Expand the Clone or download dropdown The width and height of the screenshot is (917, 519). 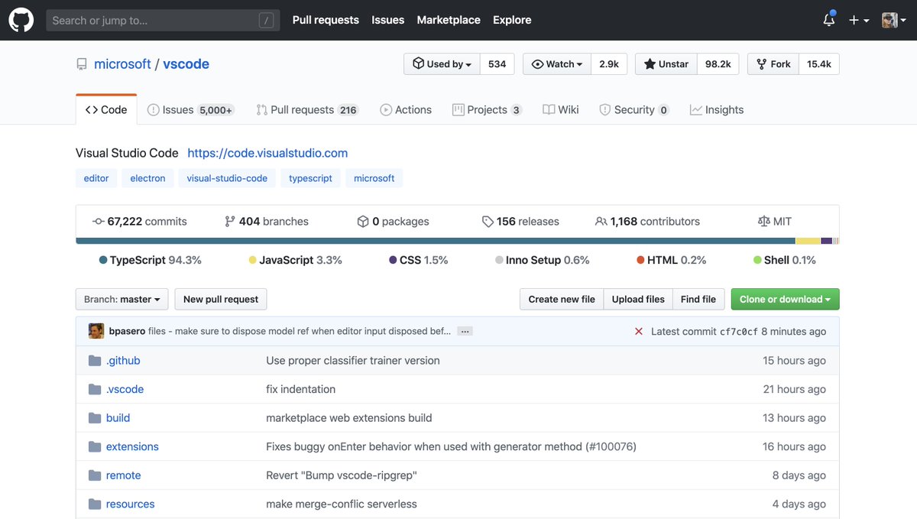coord(785,299)
